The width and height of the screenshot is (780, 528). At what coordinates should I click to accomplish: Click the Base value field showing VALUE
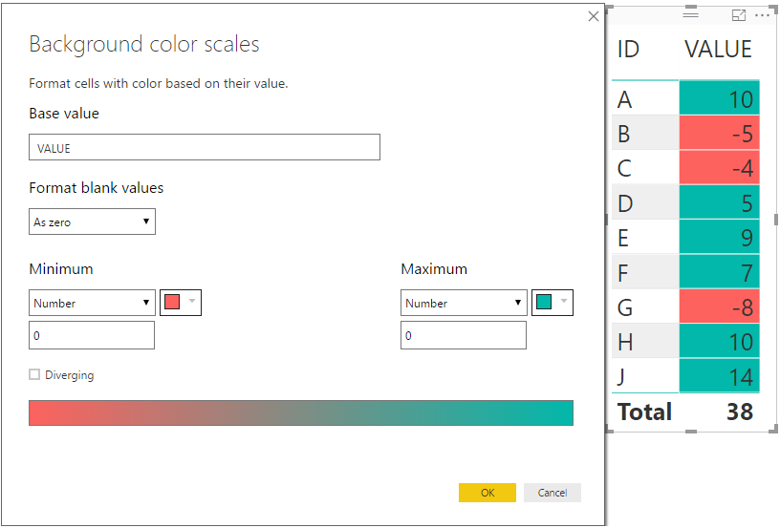(205, 147)
